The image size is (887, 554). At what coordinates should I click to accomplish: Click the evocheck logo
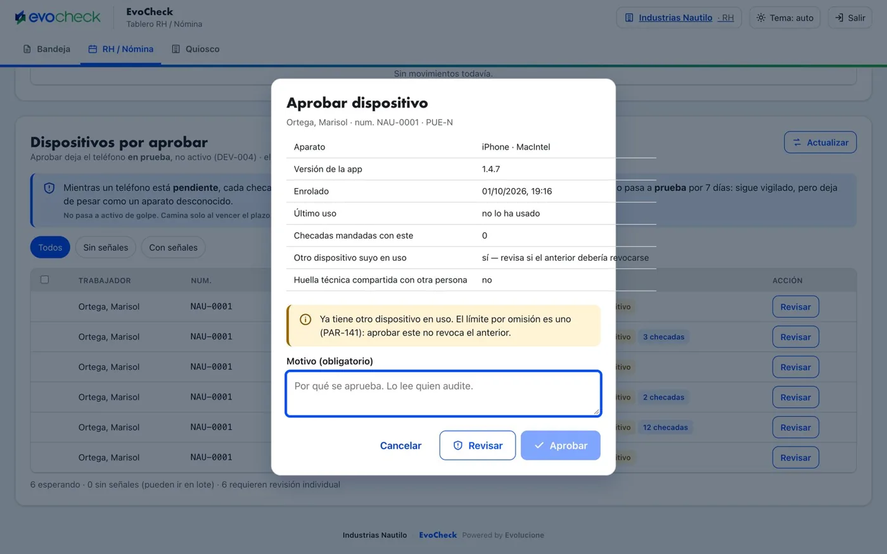pos(58,17)
